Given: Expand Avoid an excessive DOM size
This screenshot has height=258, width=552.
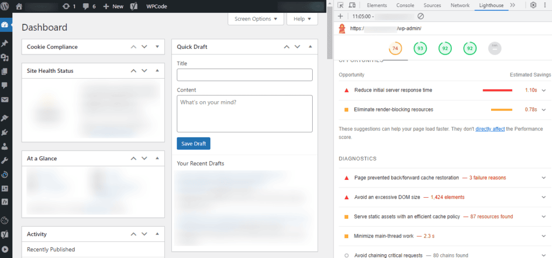Looking at the screenshot, I should [543, 197].
